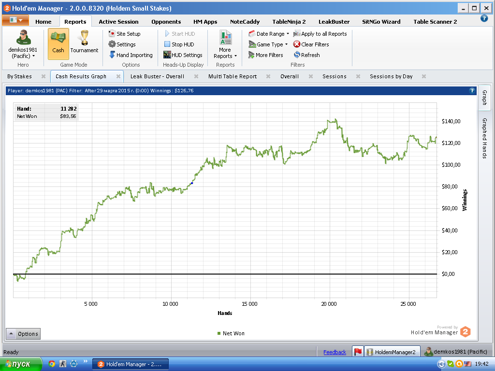
Task: Open the NoteCaddy tab
Action: tap(245, 22)
